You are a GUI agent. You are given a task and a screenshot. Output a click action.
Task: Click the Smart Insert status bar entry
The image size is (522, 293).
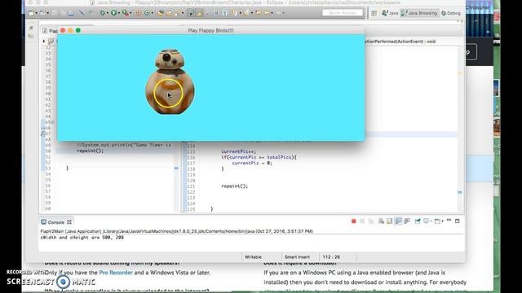click(x=297, y=257)
